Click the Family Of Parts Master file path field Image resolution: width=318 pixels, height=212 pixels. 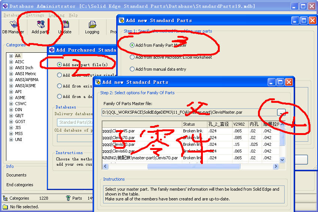(189, 113)
